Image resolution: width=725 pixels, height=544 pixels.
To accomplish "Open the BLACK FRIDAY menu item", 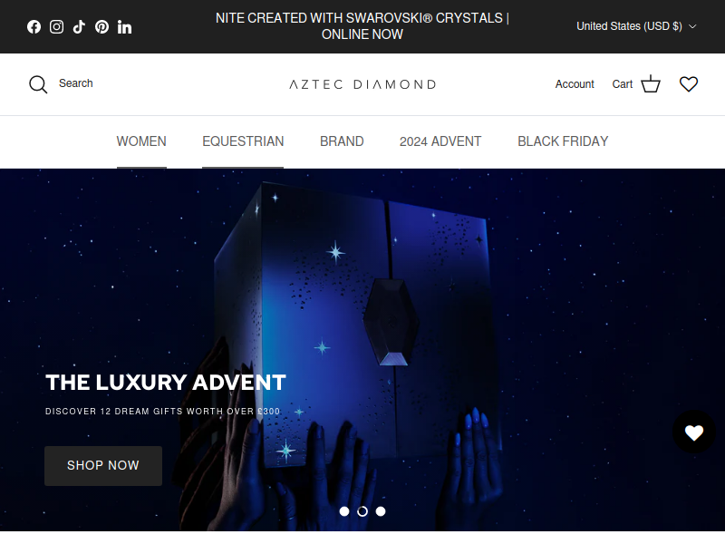I will (x=563, y=141).
